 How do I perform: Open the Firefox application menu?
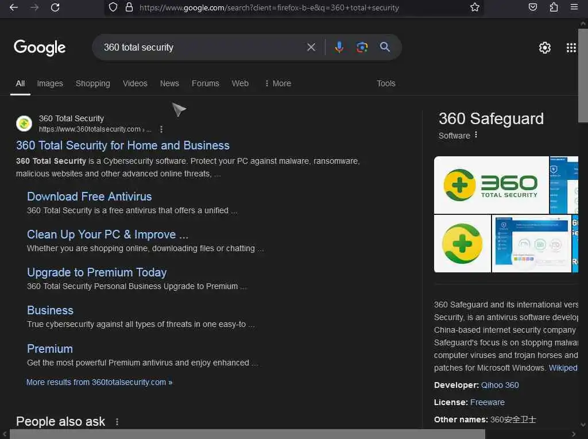point(574,7)
